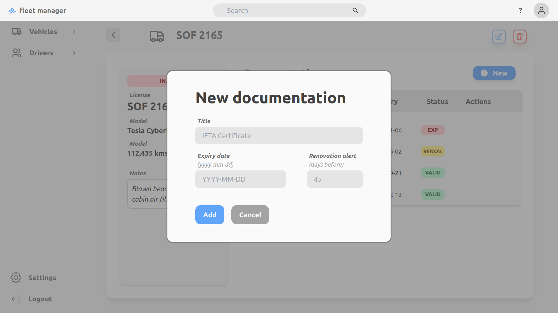
Task: Open the user profile avatar menu
Action: pyautogui.click(x=541, y=10)
